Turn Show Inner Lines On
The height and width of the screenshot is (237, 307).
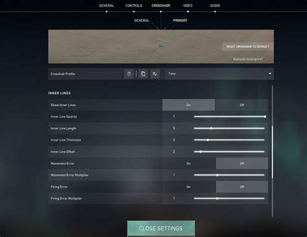pos(188,105)
